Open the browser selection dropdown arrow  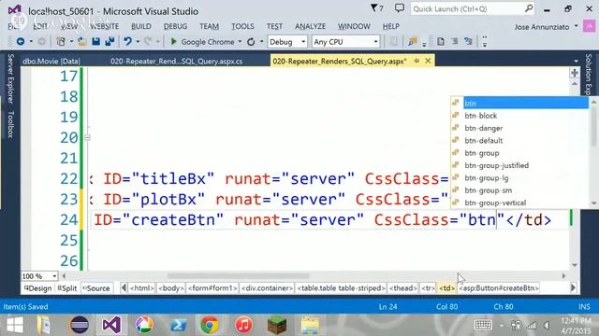pos(240,41)
